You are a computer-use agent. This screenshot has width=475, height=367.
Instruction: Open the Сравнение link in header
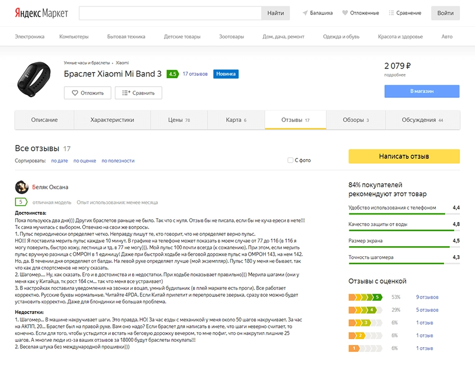coord(409,13)
